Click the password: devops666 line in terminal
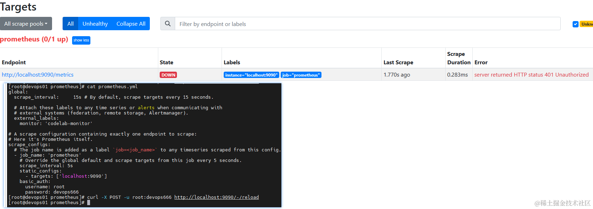This screenshot has height=209, width=593. [x=52, y=192]
